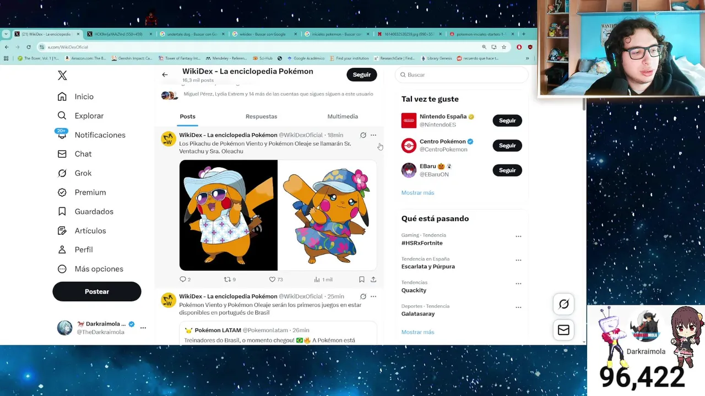Open the quoted Pokémon LATAM post
Screen dimensions: 705x396
pos(278,334)
